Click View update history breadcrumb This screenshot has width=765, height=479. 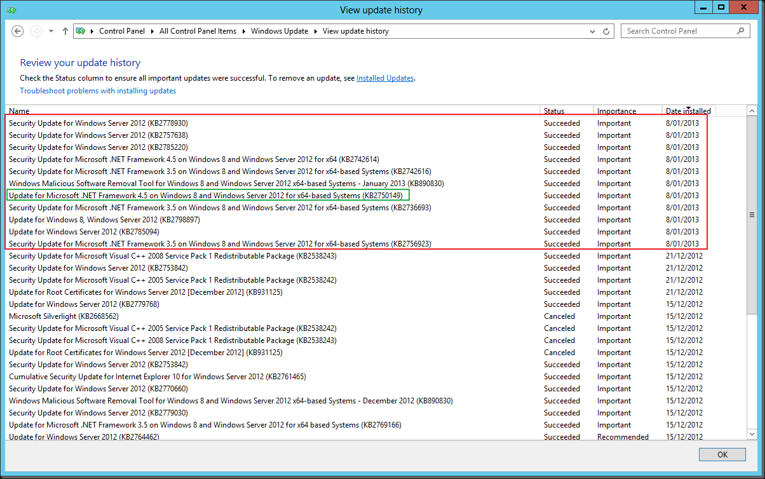point(356,31)
